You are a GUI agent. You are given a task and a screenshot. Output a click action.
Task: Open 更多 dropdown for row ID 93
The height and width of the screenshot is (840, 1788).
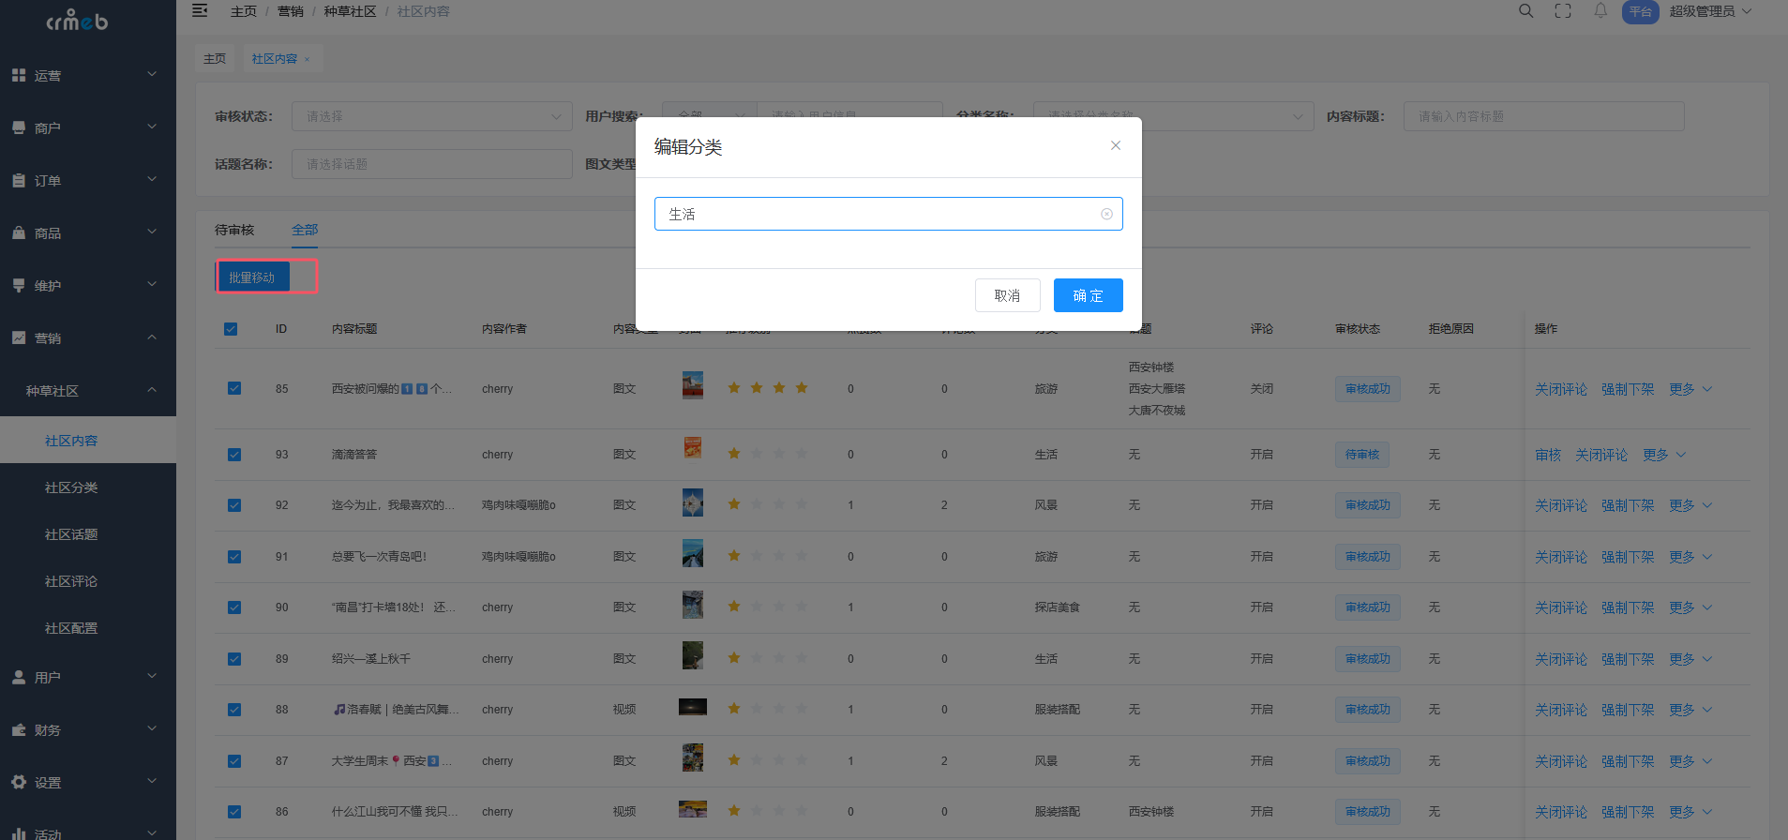click(x=1664, y=455)
